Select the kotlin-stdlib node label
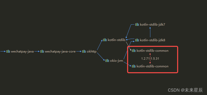 116,40
